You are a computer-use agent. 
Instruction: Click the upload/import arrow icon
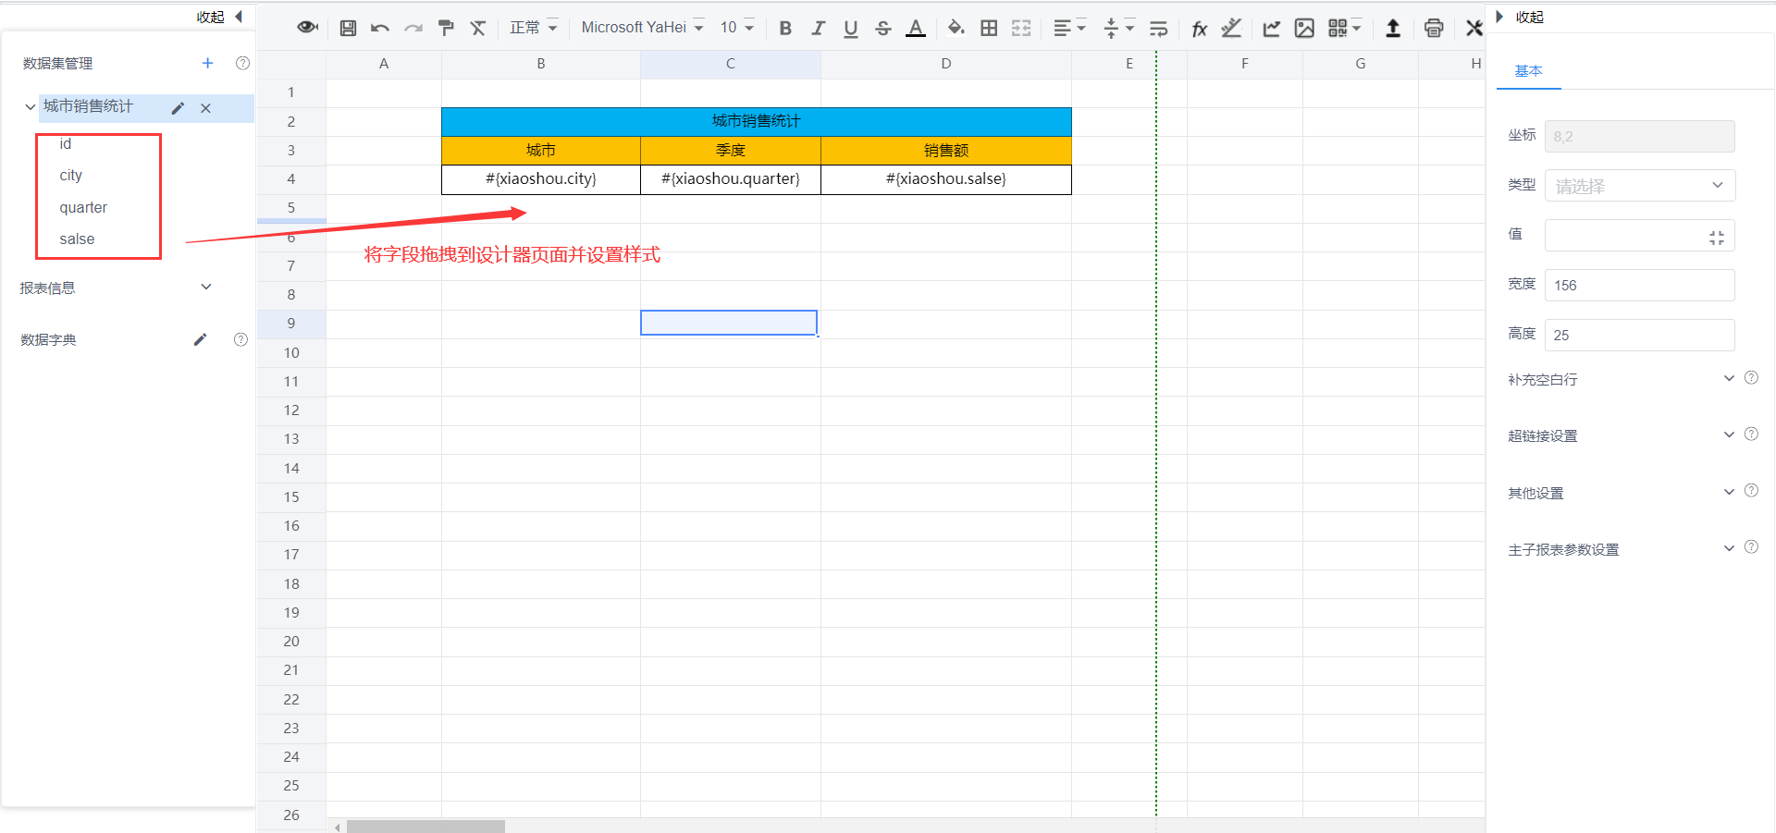coord(1393,28)
